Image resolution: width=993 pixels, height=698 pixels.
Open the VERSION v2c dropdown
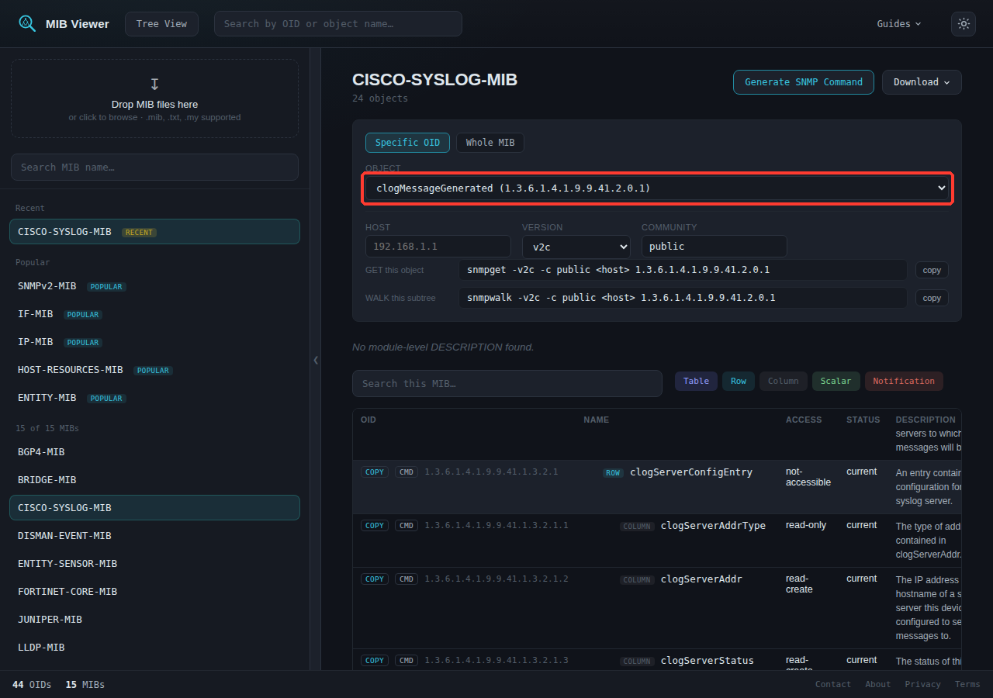tap(576, 247)
